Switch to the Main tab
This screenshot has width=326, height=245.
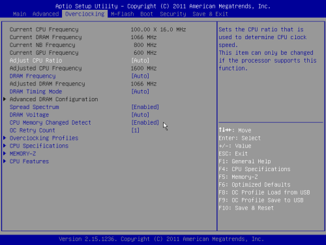20,14
